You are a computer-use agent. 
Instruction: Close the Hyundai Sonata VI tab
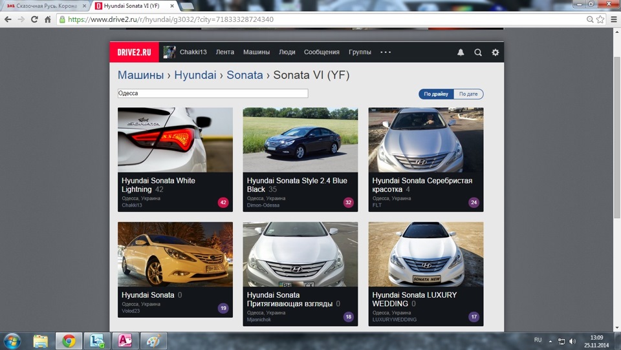(x=172, y=6)
